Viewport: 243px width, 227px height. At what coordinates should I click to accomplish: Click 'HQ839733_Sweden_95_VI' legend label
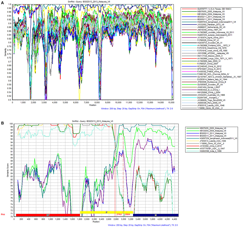click(x=210, y=43)
